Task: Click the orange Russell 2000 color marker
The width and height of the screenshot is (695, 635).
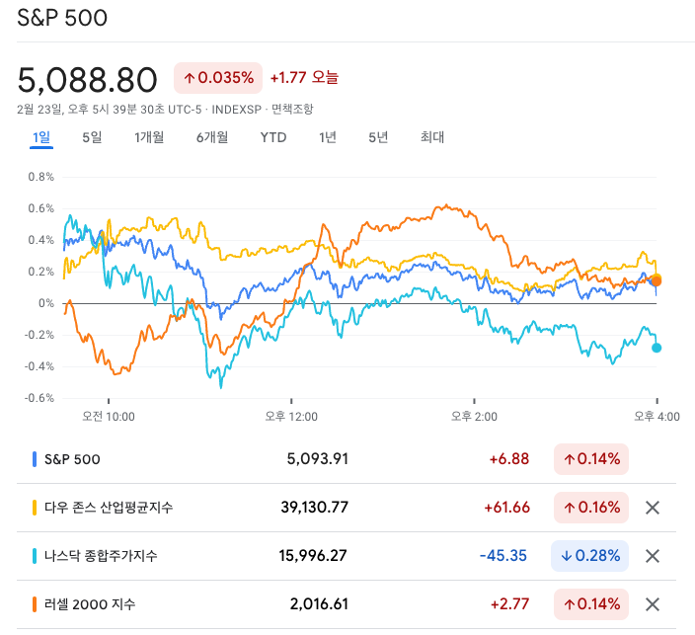Action: click(35, 604)
